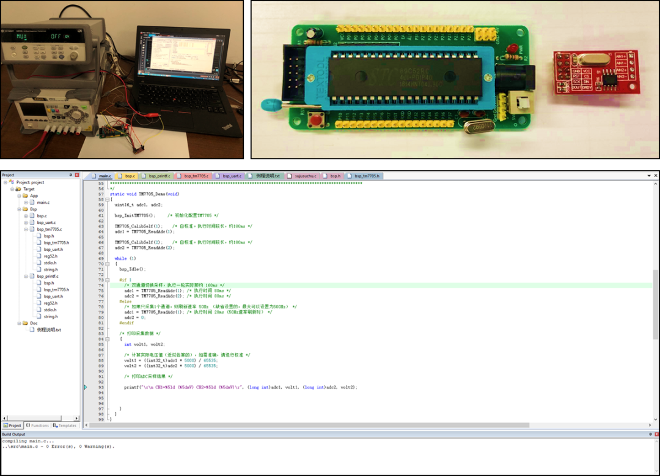The width and height of the screenshot is (660, 476).
Task: Click the current-line arrow marker at line 93
Action: click(x=86, y=387)
